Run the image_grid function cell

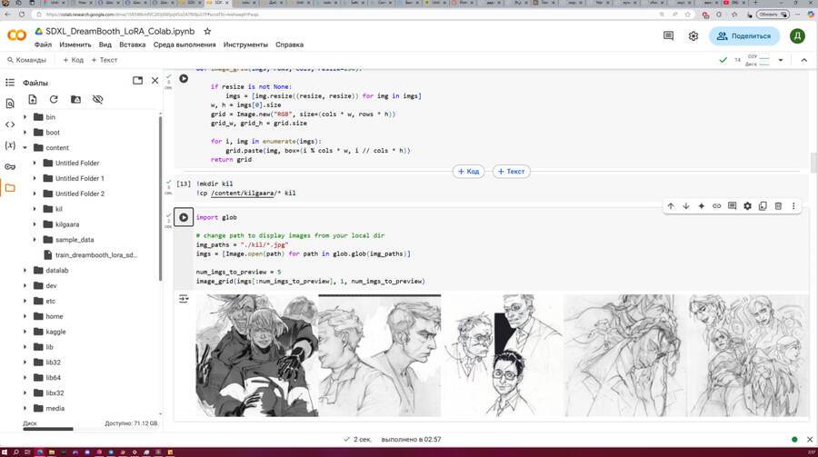point(184,78)
